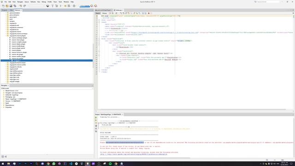Select ArtifactId: loginPage in Navigator
The image size is (295, 166).
pos(12,95)
